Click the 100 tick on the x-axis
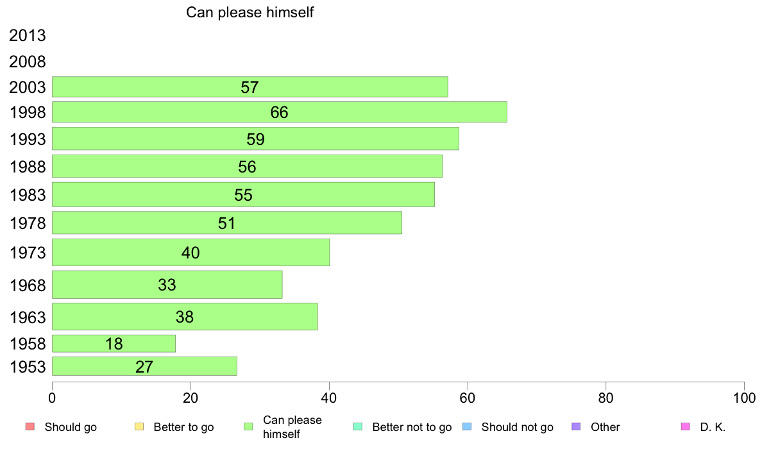This screenshot has width=762, height=472. [744, 398]
